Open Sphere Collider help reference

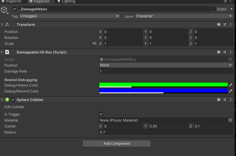pos(219,100)
